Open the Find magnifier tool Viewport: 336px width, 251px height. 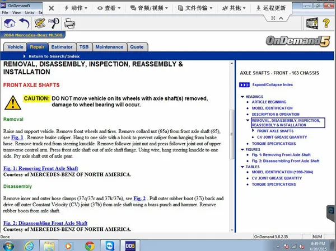click(54, 23)
